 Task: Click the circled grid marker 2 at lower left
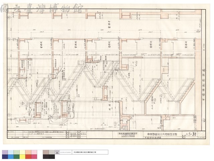coord(9,115)
